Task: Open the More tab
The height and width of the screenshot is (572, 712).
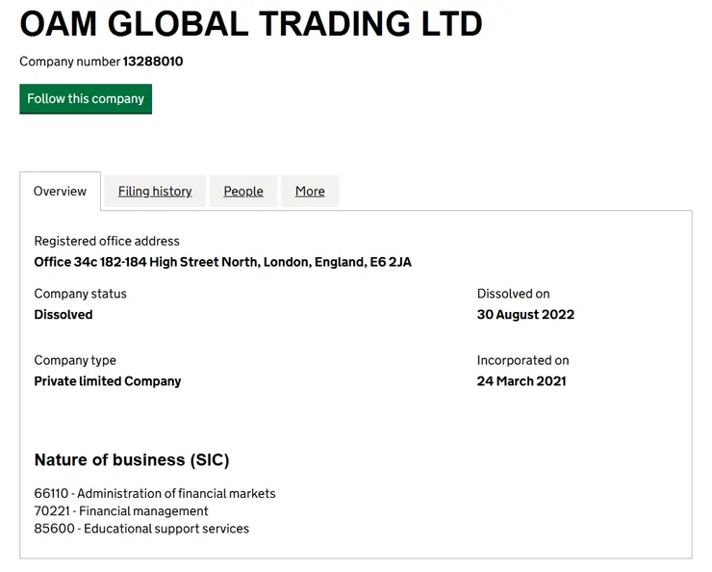Action: 310,192
